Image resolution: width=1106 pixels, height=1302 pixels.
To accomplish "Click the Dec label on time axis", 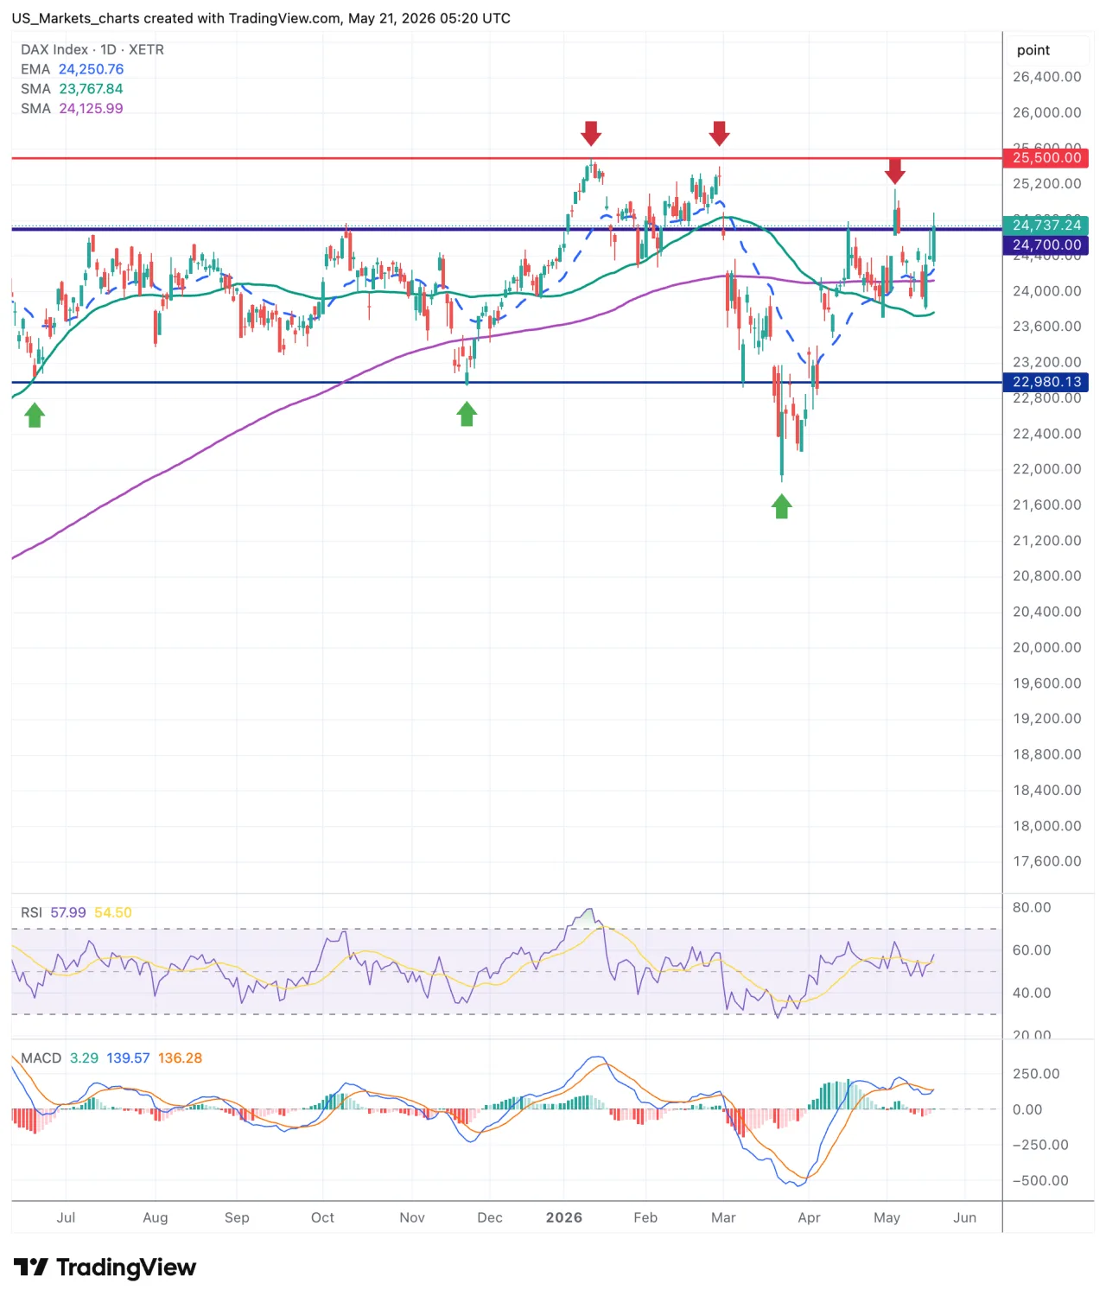I will 490,1217.
